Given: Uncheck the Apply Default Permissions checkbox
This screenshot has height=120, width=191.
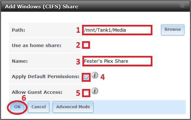Looking at the screenshot, I should (86, 77).
